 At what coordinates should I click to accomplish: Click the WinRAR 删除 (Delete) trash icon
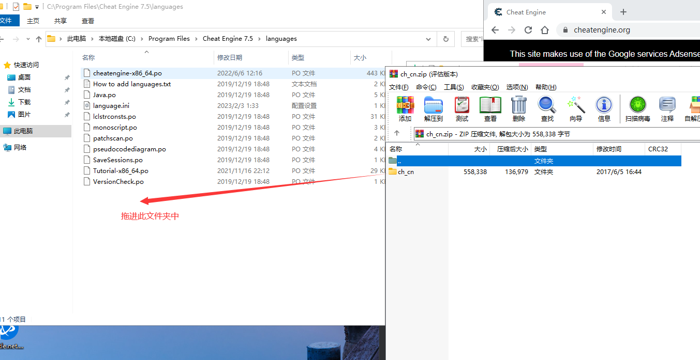click(x=518, y=105)
